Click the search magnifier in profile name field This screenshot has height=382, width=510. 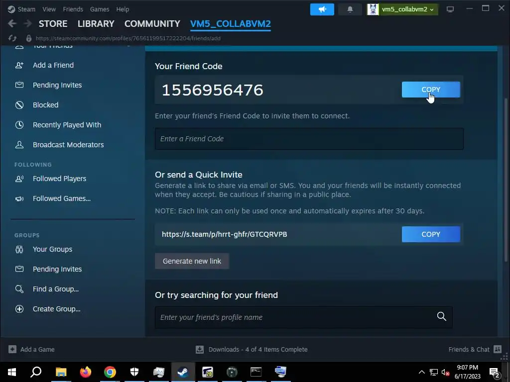coord(441,316)
